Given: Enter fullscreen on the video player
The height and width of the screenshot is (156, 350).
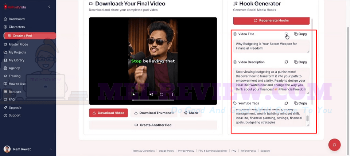Looking at the screenshot, I should pyautogui.click(x=162, y=94).
